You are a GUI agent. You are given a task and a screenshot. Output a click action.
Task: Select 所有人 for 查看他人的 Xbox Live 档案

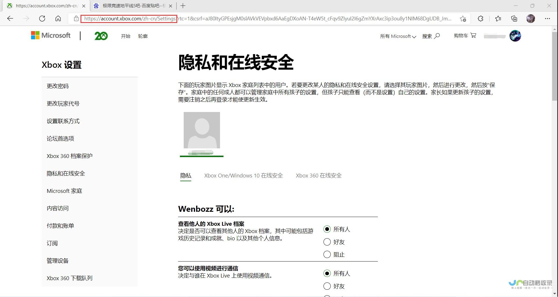pyautogui.click(x=327, y=229)
